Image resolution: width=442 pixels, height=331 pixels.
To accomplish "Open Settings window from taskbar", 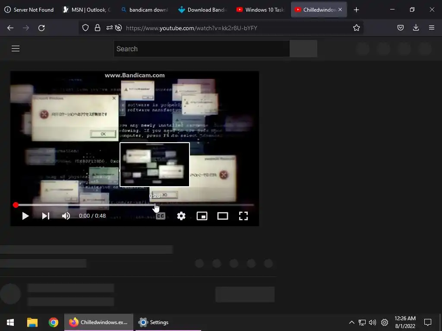I will (168, 322).
